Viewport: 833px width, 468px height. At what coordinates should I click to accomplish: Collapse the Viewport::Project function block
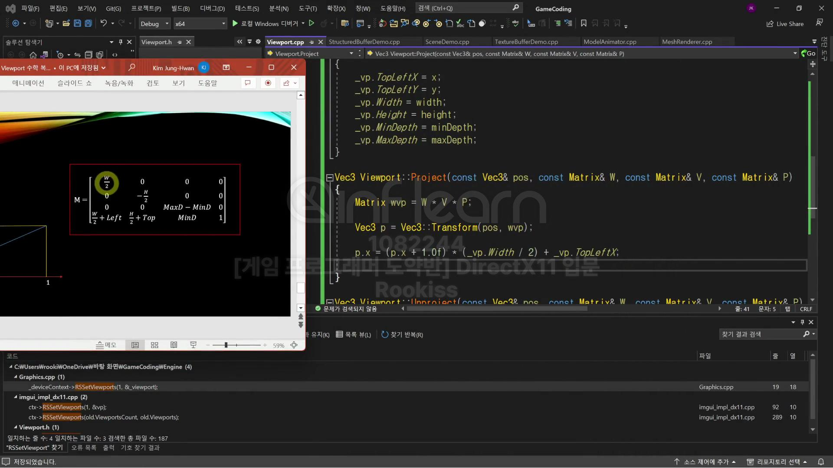coord(329,178)
